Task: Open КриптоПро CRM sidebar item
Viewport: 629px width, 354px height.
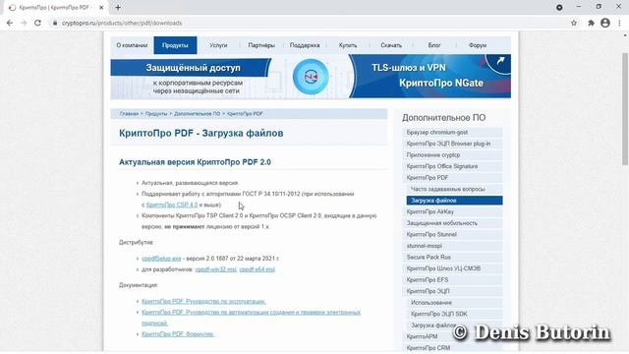Action: click(x=452, y=348)
